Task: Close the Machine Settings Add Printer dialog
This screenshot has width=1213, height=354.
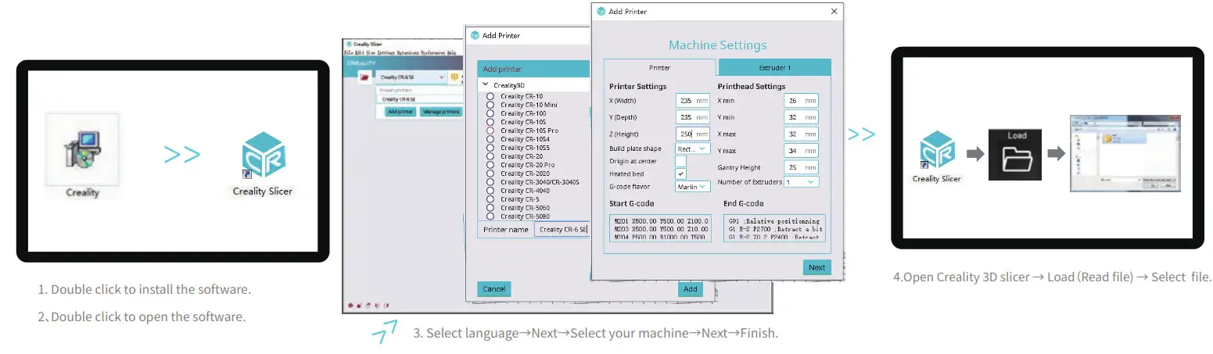Action: pos(834,12)
